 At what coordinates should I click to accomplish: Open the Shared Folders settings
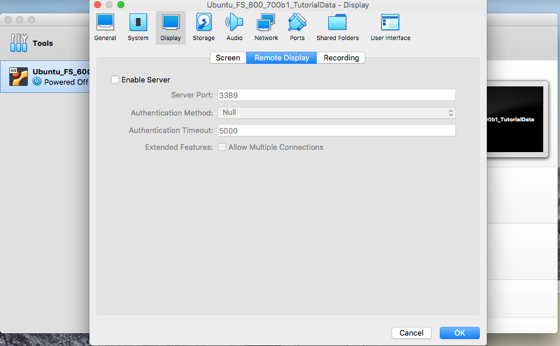click(337, 27)
